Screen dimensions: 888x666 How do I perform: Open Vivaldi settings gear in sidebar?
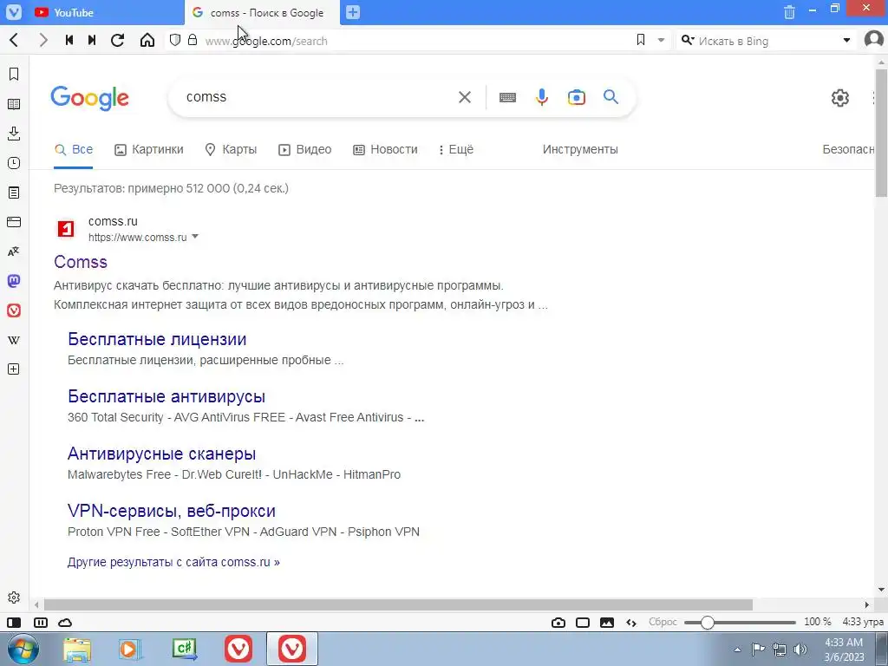(14, 597)
